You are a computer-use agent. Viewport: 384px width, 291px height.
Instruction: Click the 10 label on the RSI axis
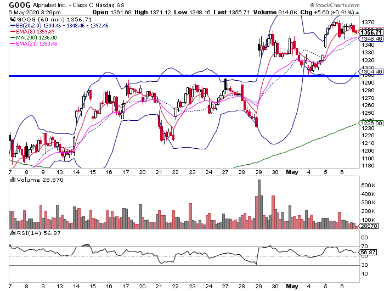coord(365,274)
